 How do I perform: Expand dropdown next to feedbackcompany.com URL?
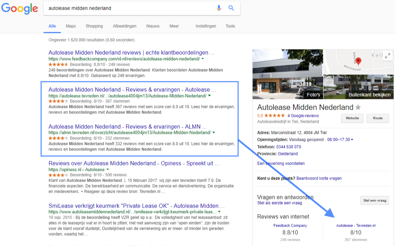(x=203, y=59)
